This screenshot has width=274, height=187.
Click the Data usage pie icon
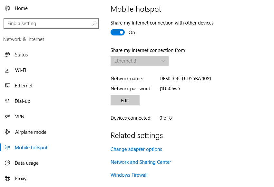(7, 163)
